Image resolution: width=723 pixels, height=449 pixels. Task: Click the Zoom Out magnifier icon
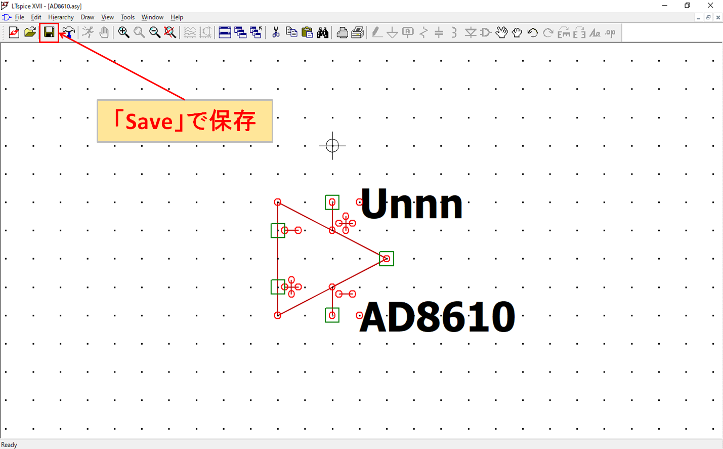point(155,33)
